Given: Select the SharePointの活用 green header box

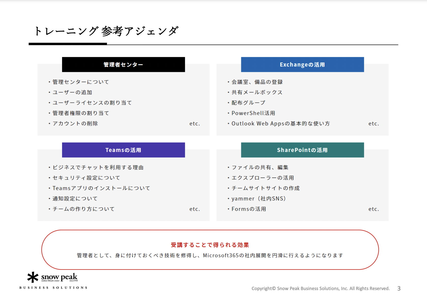Looking at the screenshot, I should coord(302,150).
